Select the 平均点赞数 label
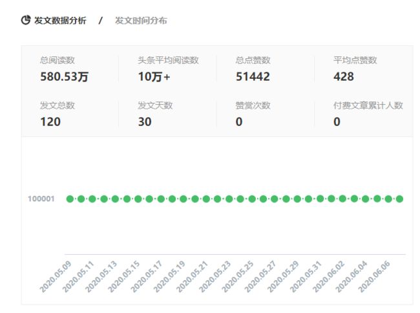 click(355, 60)
